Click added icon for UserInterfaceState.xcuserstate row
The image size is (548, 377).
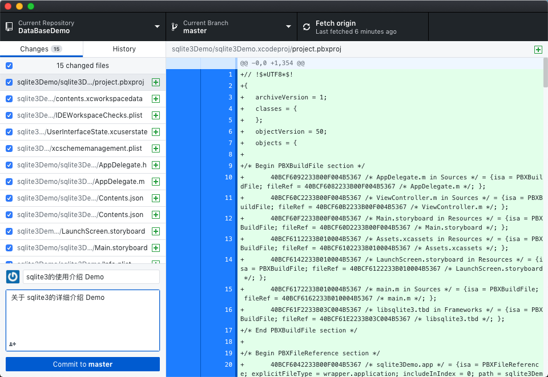coord(156,132)
